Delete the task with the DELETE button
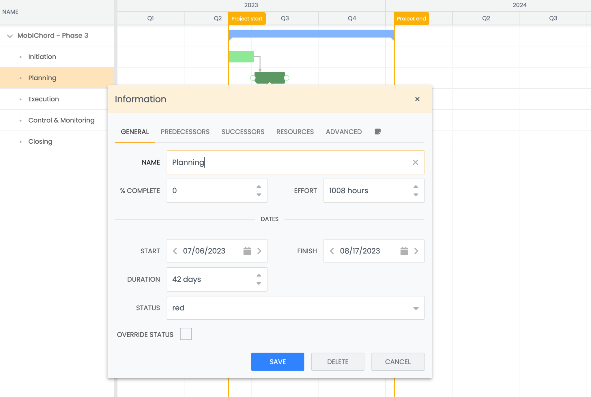 [338, 362]
